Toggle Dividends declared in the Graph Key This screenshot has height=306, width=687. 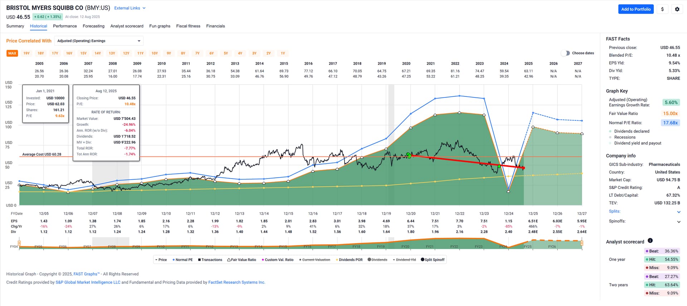tap(631, 131)
